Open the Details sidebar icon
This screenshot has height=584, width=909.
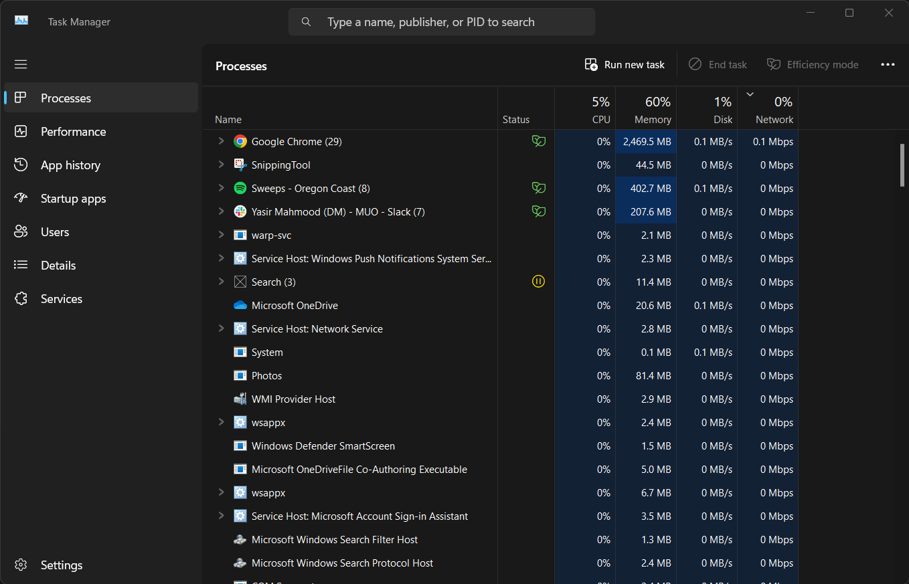21,265
